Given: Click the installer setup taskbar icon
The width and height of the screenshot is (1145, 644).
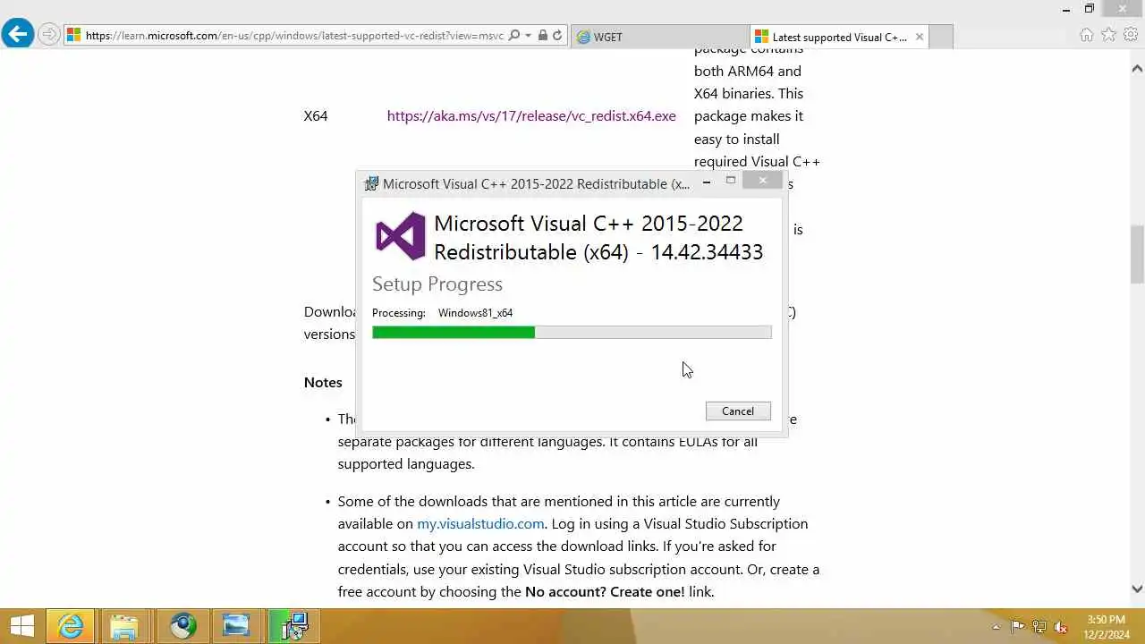Looking at the screenshot, I should [x=293, y=626].
